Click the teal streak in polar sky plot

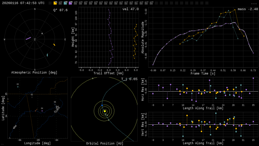(x=47, y=55)
